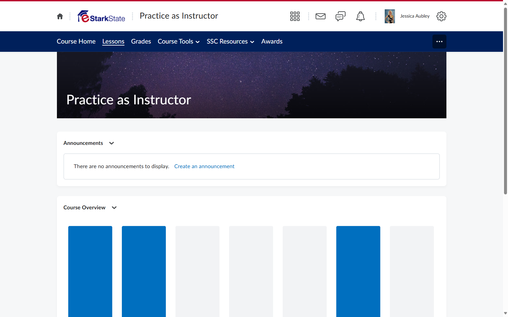Image resolution: width=508 pixels, height=317 pixels.
Task: Click the Course Overview heading
Action: tap(85, 208)
